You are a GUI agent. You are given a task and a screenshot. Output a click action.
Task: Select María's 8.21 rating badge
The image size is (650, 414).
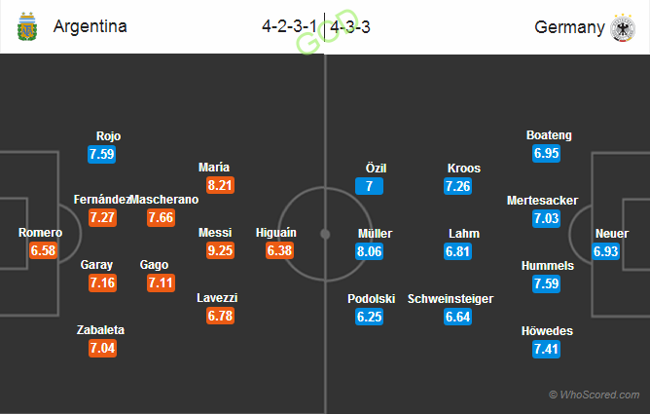220,185
